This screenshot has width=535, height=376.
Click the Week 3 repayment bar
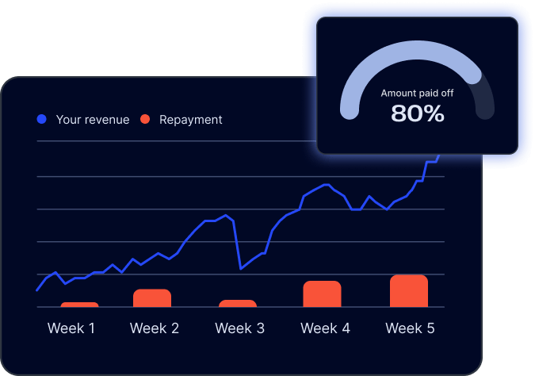coord(238,304)
